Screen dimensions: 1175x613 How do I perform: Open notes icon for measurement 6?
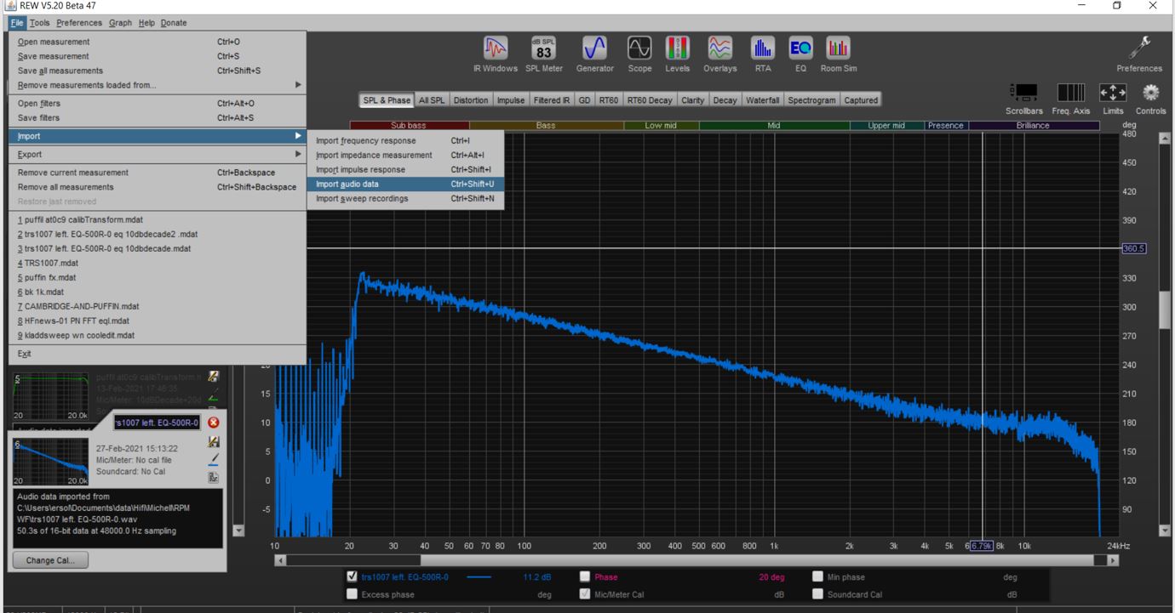point(214,477)
